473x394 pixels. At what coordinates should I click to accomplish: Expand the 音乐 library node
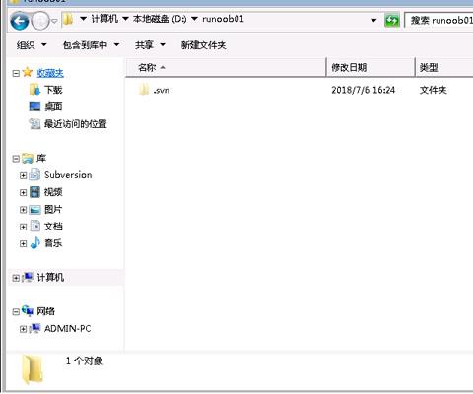[23, 243]
